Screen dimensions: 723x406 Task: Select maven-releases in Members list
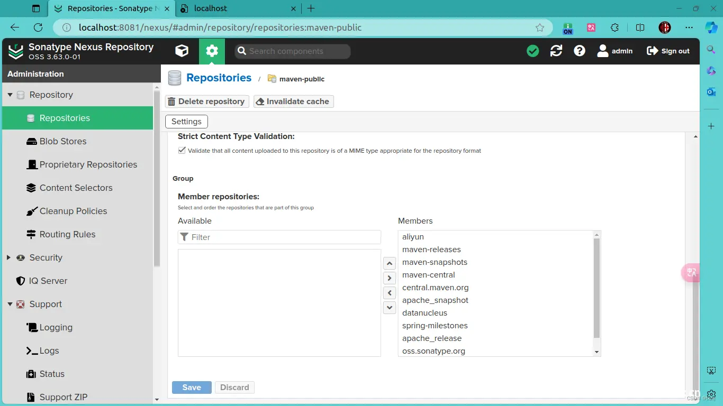495,250
